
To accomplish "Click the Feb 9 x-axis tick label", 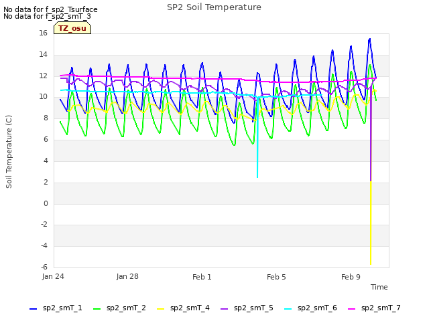I will pyautogui.click(x=351, y=277).
